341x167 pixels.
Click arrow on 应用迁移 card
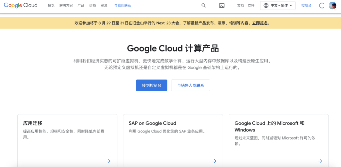pyautogui.click(x=109, y=161)
